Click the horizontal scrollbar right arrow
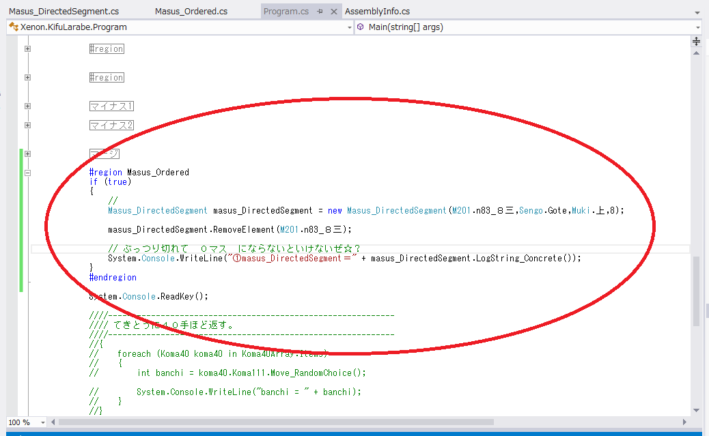 684,422
